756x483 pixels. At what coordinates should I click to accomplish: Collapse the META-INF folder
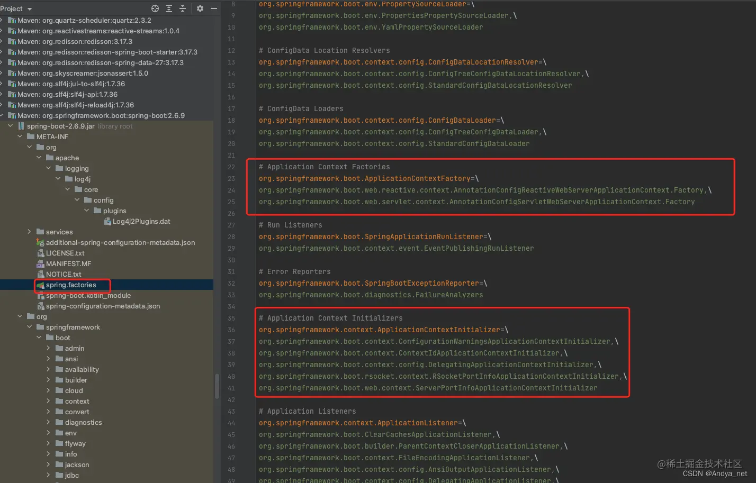(20, 136)
